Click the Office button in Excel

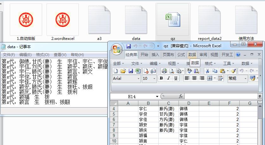click(x=117, y=49)
